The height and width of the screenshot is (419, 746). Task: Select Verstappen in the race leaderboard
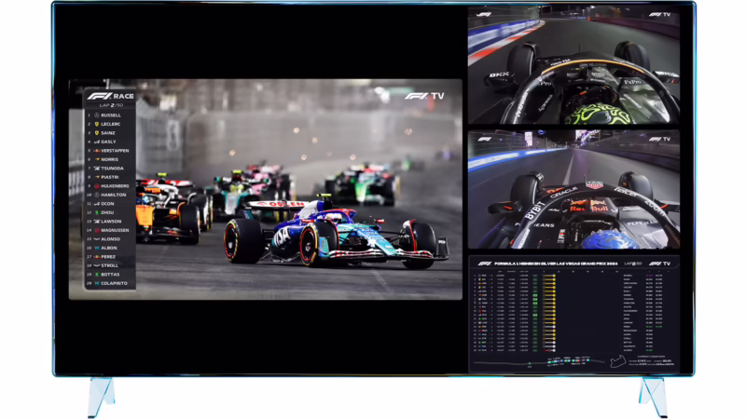pos(114,150)
